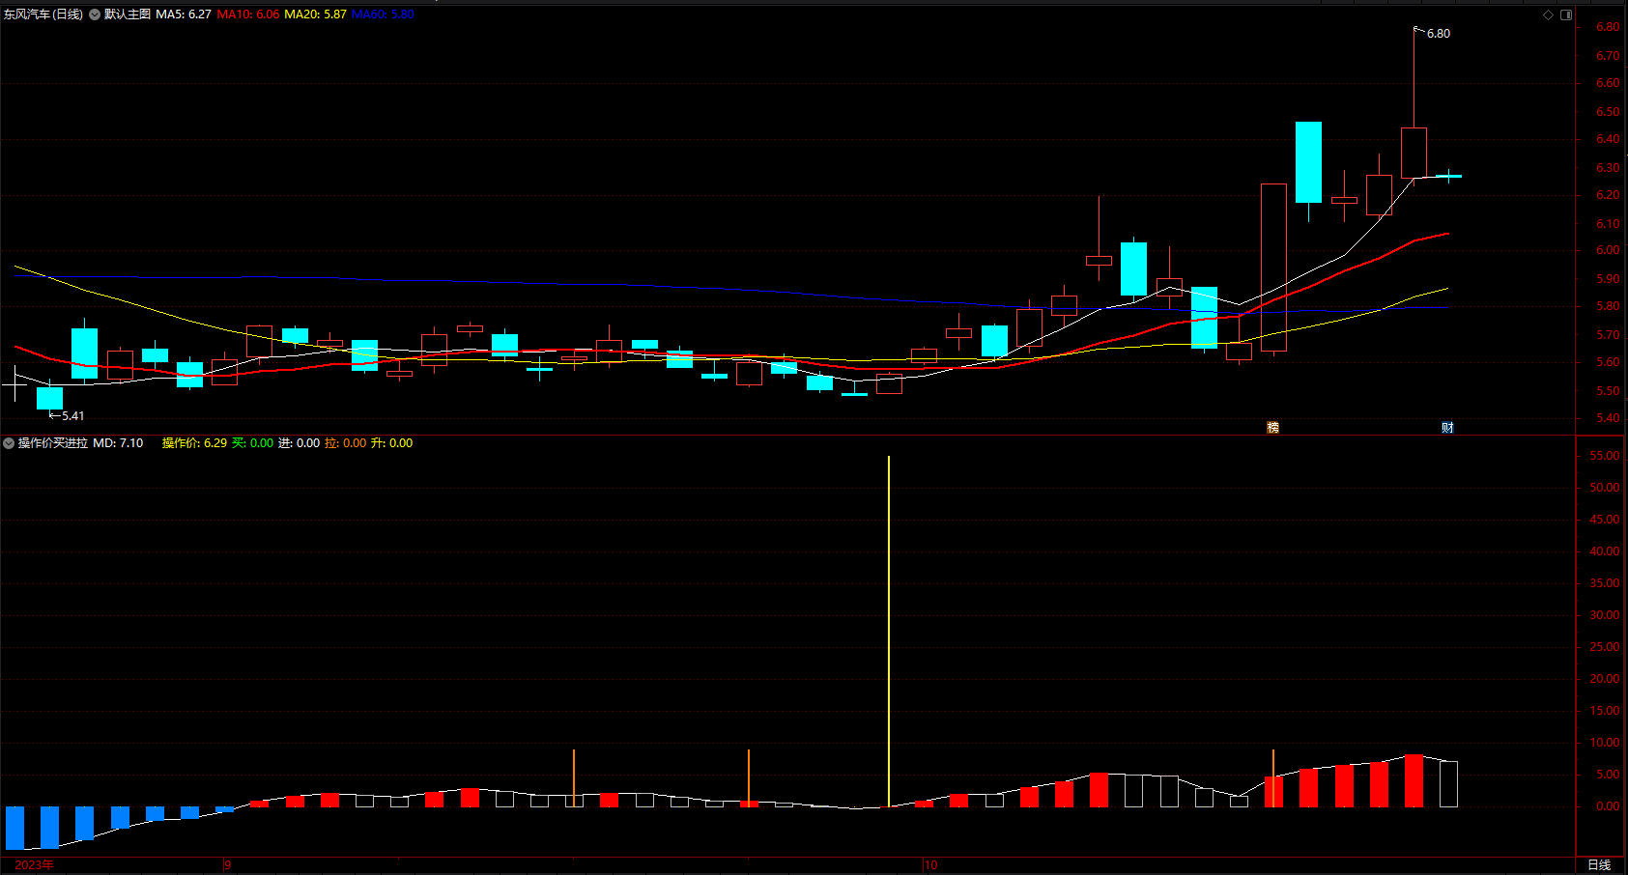Click the latest candlestick near 6.27
This screenshot has width=1628, height=875.
tap(1448, 176)
